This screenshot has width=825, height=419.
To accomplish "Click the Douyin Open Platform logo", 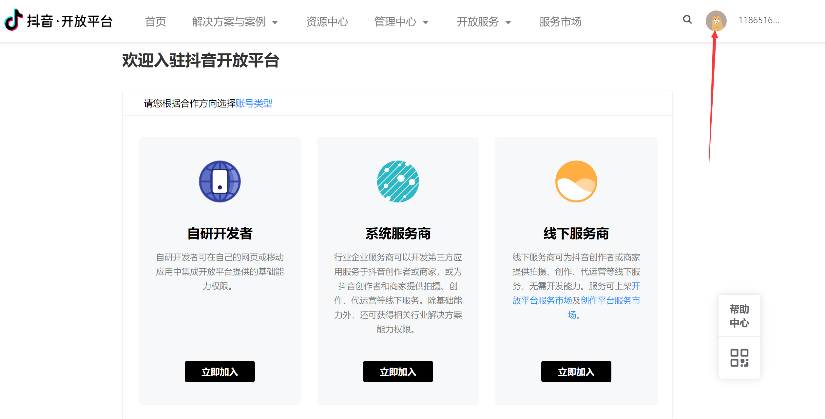I will point(59,21).
